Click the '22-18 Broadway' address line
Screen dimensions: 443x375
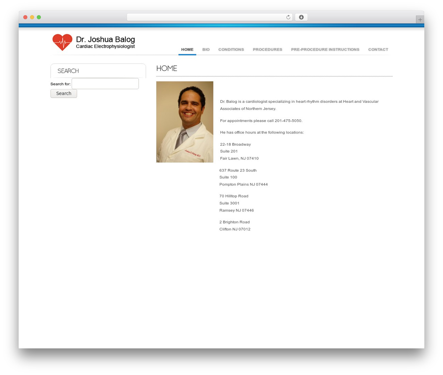[x=235, y=144]
